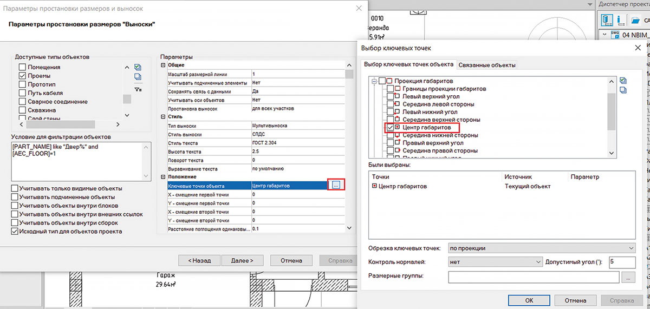Click deselect-all icon in key points dialog
Screen dimensions: 650x309
tap(623, 91)
